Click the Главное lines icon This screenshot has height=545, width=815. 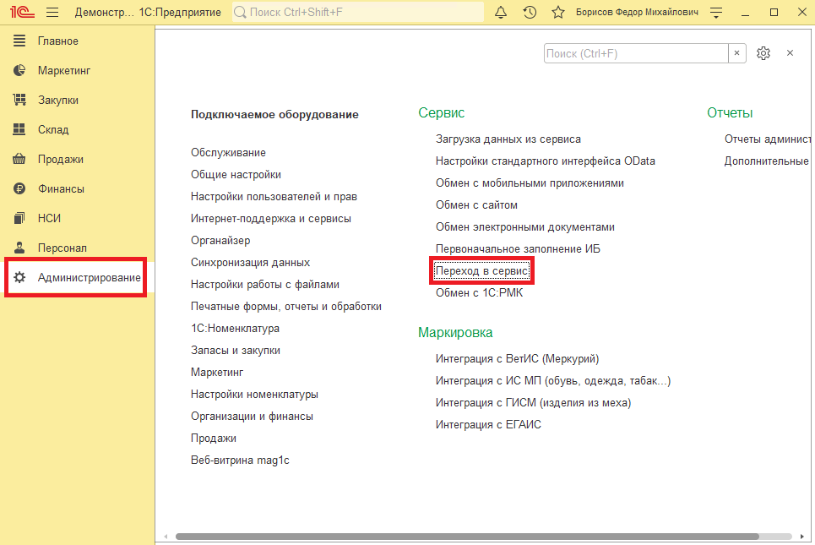[19, 41]
